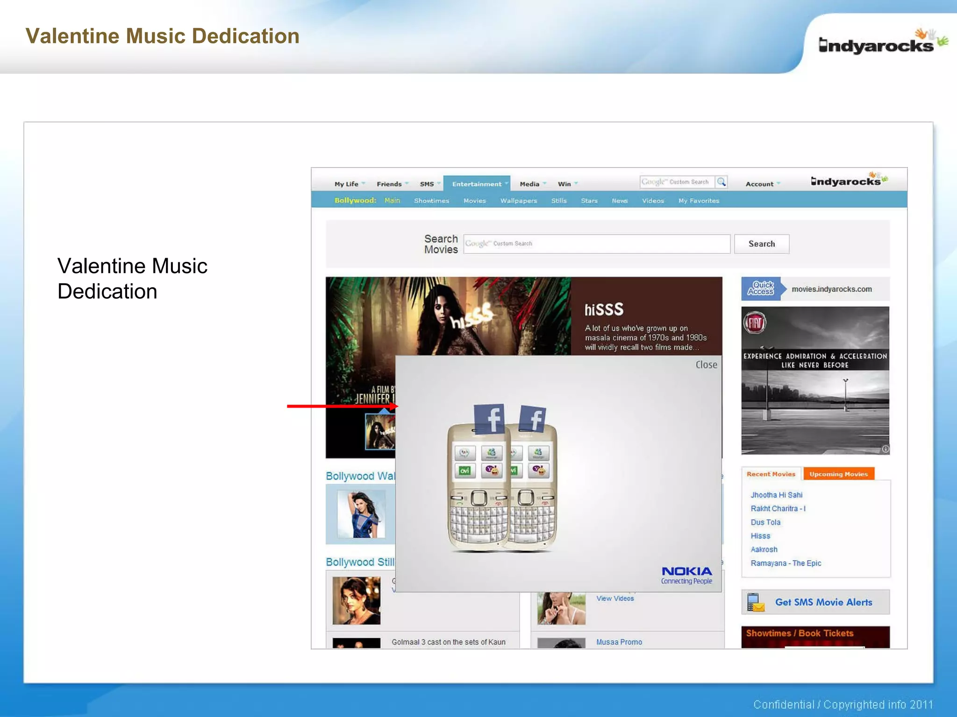This screenshot has width=957, height=717.
Task: Select the Hisss thumbnail in slider
Action: (379, 432)
